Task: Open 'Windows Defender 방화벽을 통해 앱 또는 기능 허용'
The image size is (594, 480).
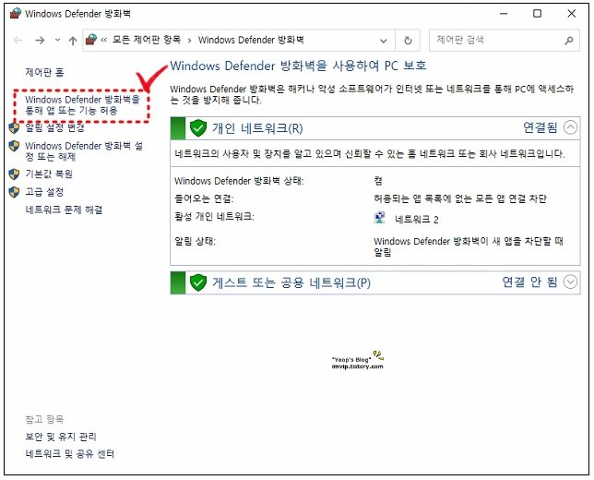Action: pyautogui.click(x=82, y=105)
